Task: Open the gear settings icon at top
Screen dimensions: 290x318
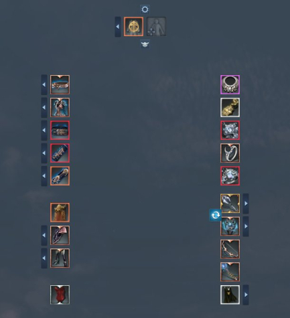Action: tap(145, 9)
